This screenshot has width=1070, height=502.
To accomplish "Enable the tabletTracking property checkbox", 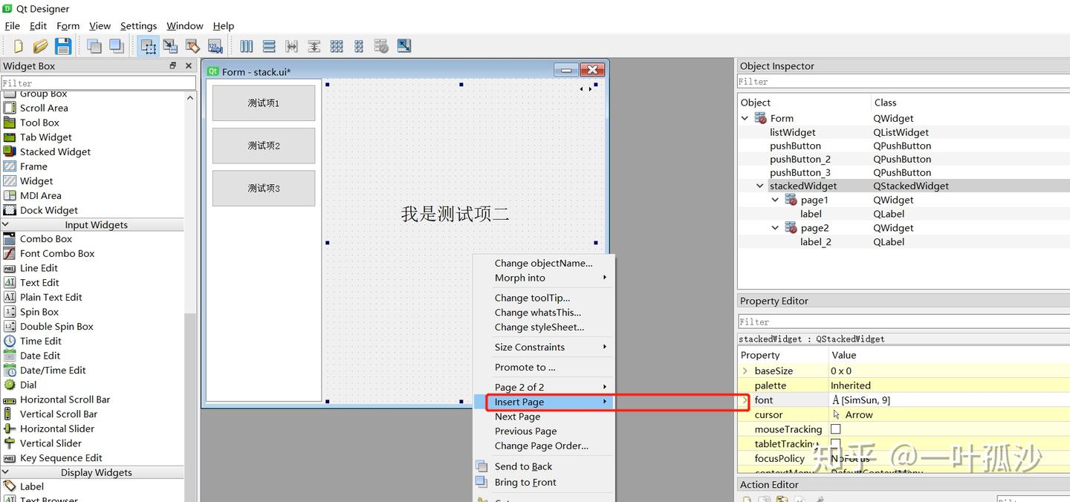I will [835, 443].
